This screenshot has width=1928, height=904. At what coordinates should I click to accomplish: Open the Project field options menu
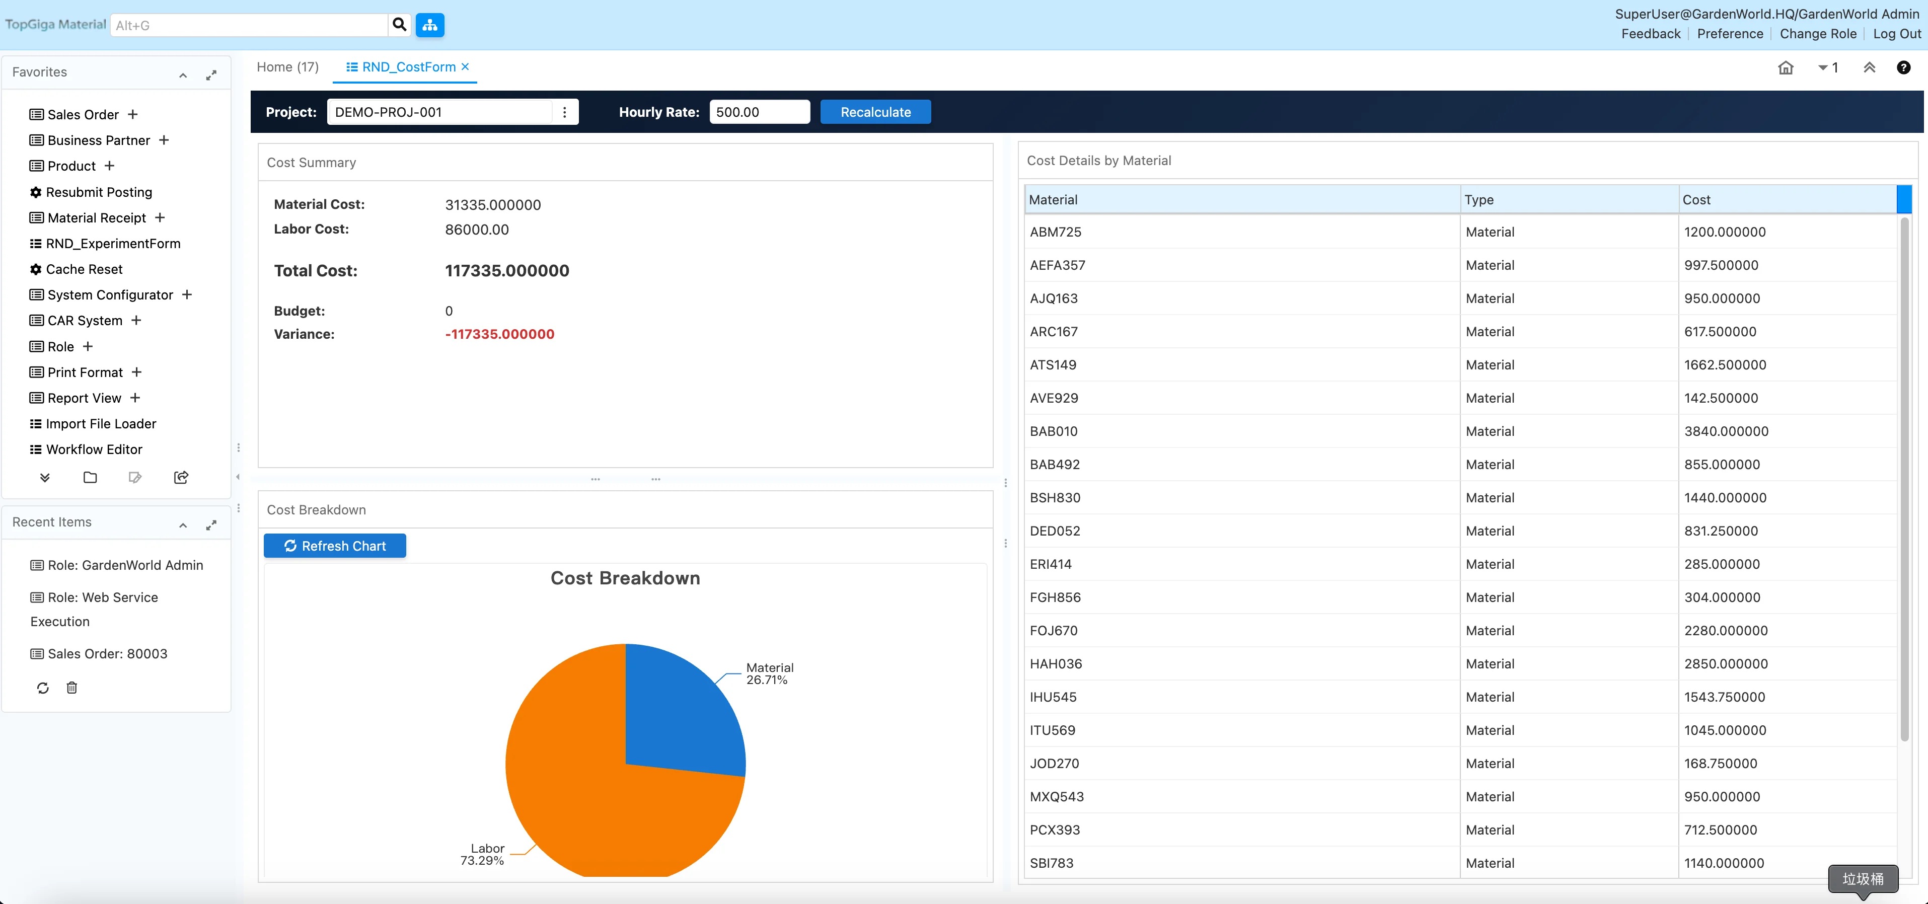tap(564, 112)
